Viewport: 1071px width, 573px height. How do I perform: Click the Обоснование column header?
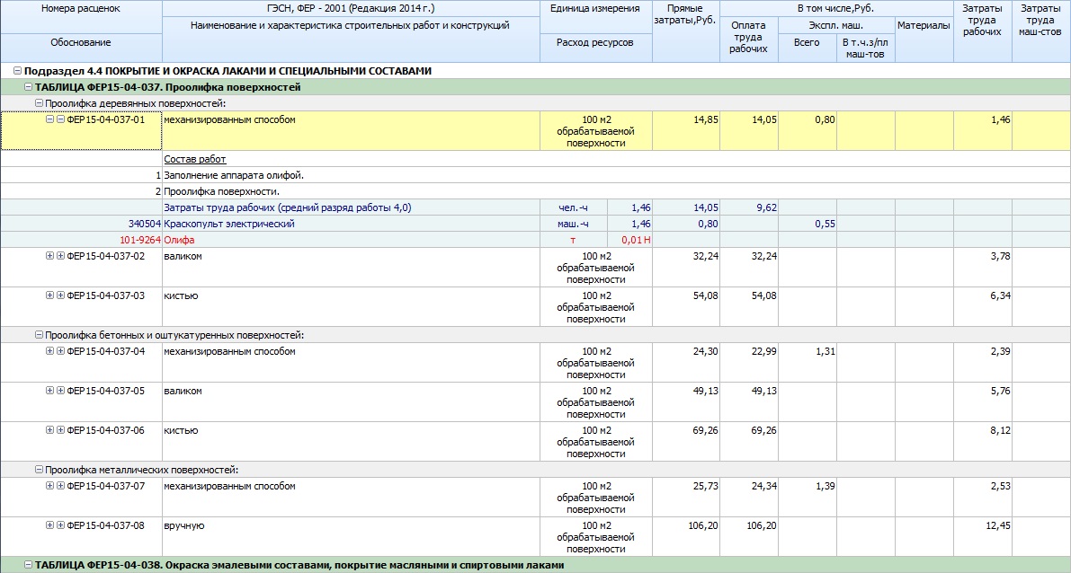pos(81,48)
